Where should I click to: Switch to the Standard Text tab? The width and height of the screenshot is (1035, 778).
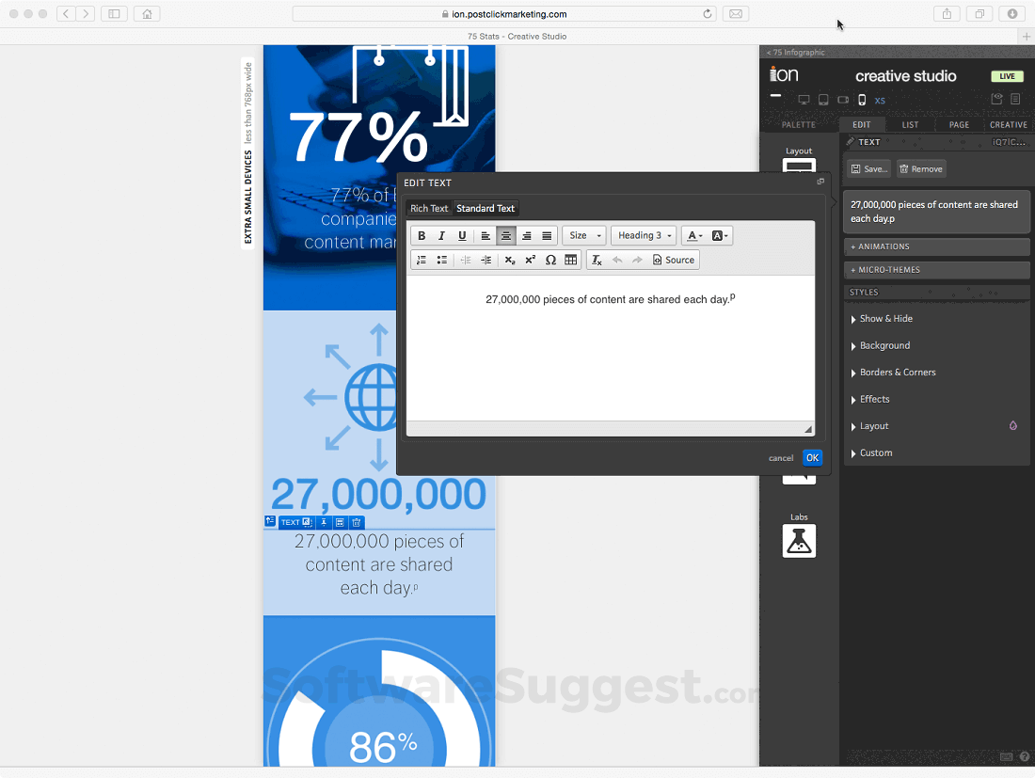(486, 209)
